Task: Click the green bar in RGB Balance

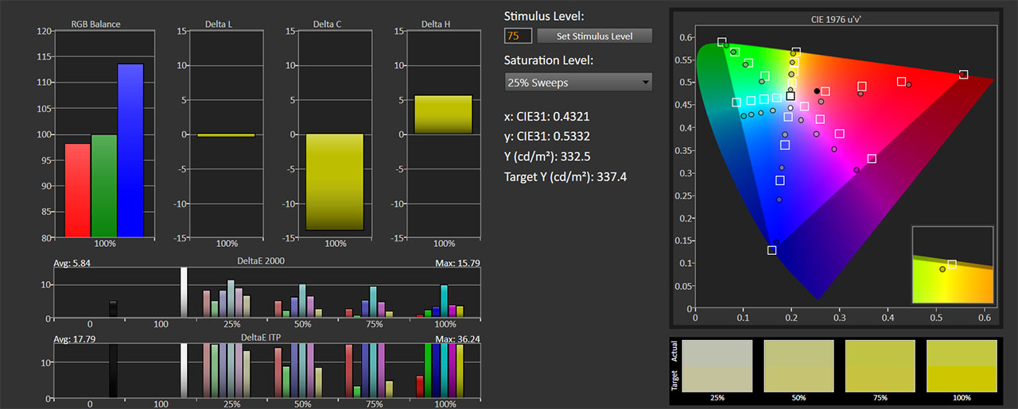Action: (104, 186)
